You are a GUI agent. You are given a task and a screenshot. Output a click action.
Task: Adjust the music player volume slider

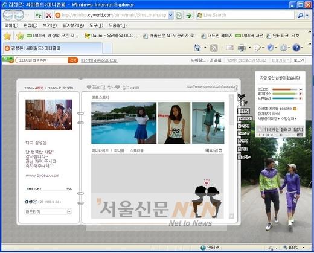289,135
